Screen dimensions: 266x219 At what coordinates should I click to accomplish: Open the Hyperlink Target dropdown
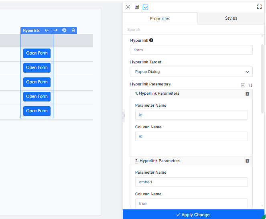(x=191, y=72)
